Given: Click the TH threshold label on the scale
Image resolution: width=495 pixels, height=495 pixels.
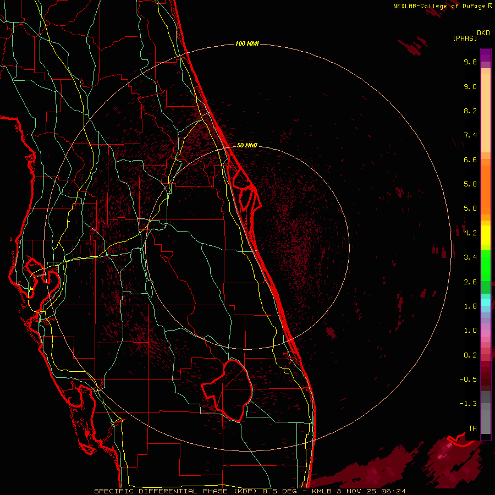Looking at the screenshot, I should (472, 428).
